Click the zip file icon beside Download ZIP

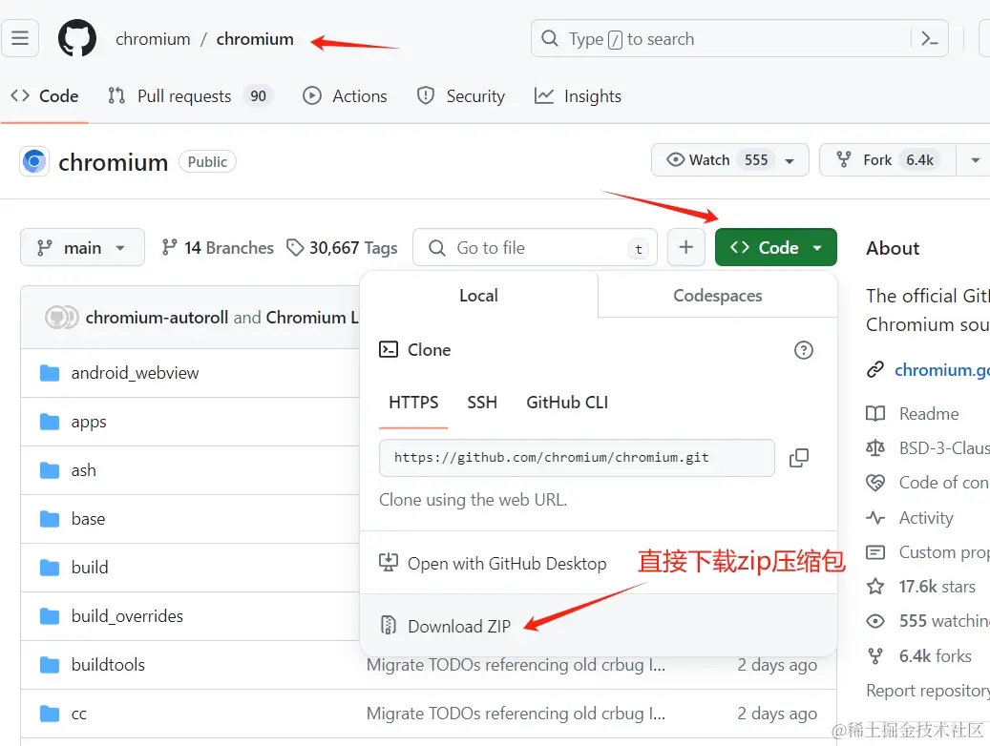pos(389,625)
